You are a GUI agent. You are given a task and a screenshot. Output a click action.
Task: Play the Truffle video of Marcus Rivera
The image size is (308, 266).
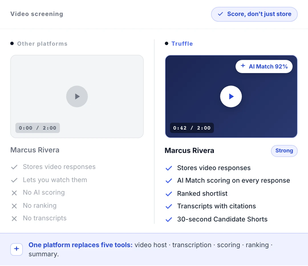(x=231, y=96)
